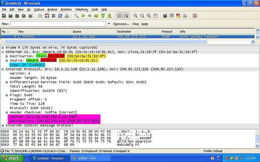Open the Filter history dropdown arrow
Screen dimensions: 260x162
(x=109, y=24)
